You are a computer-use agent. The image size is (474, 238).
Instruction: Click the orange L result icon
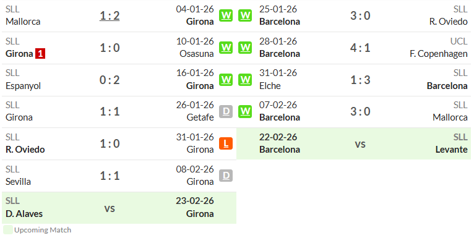(226, 143)
